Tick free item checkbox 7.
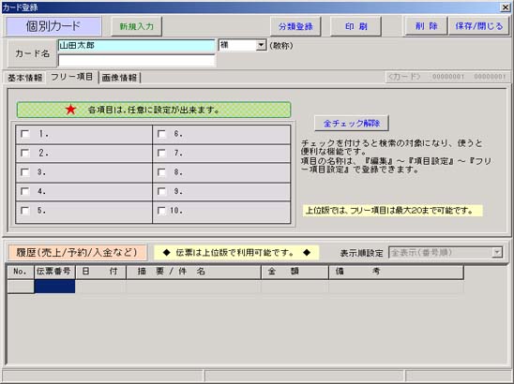This screenshot has height=384, width=514. click(x=161, y=153)
